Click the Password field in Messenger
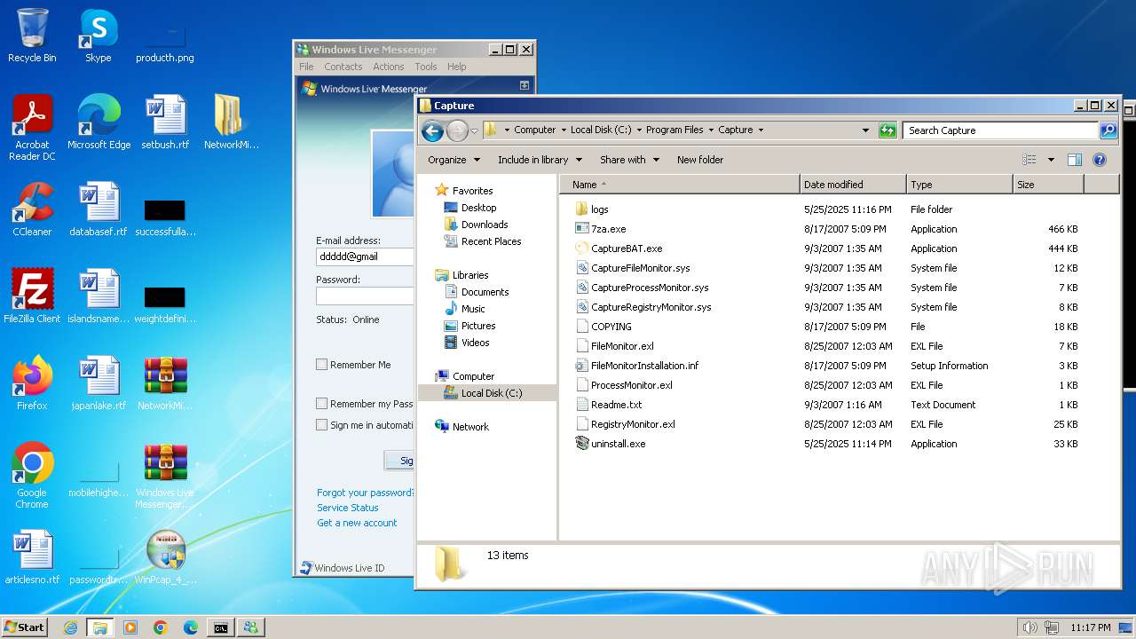Viewport: 1136px width, 639px height. [x=365, y=296]
